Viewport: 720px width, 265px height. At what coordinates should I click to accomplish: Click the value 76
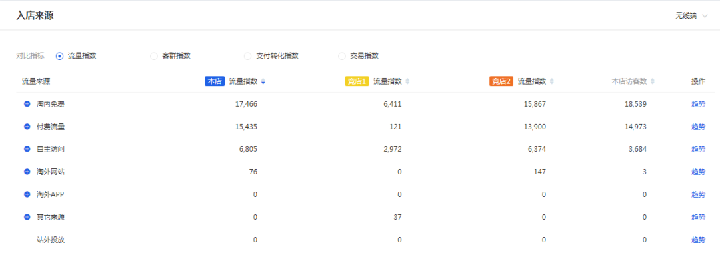(253, 172)
